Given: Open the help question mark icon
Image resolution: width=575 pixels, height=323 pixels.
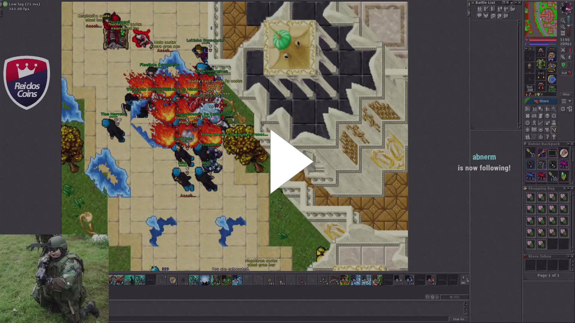Looking at the screenshot, I should [547, 137].
